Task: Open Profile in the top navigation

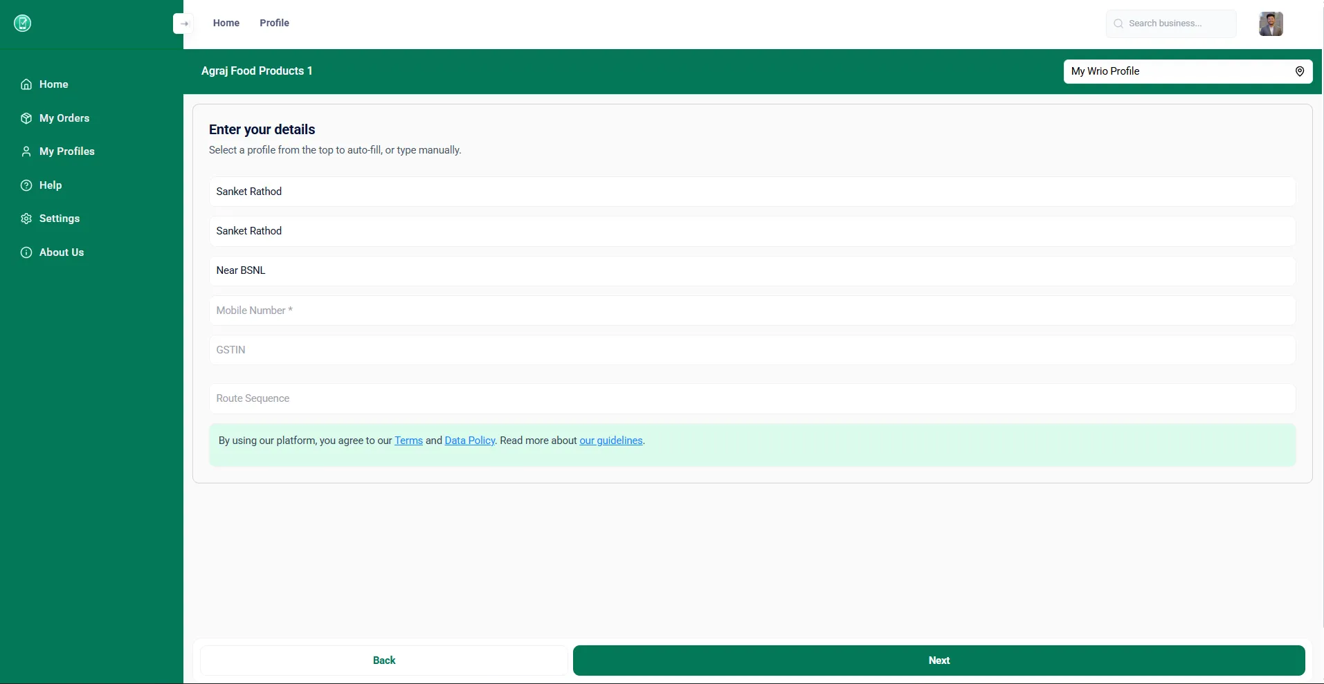Action: coord(275,23)
